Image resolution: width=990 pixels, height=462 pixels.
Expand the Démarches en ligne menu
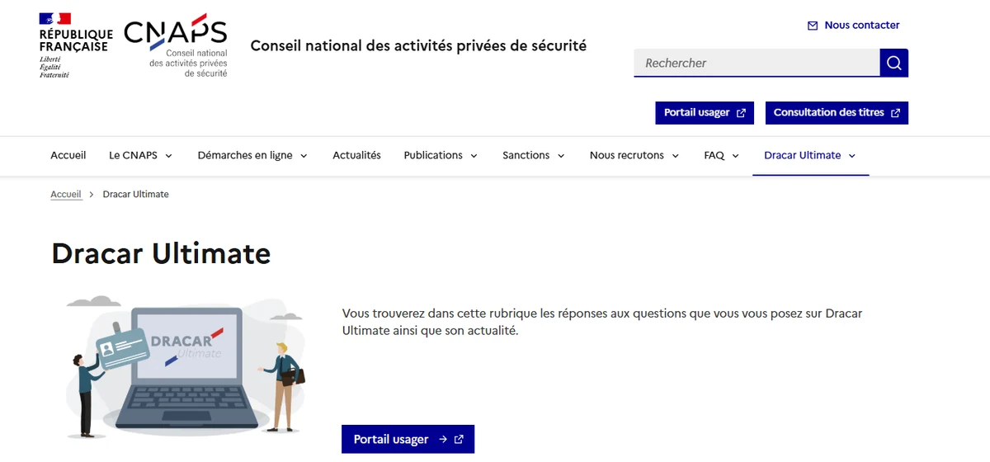tap(252, 155)
